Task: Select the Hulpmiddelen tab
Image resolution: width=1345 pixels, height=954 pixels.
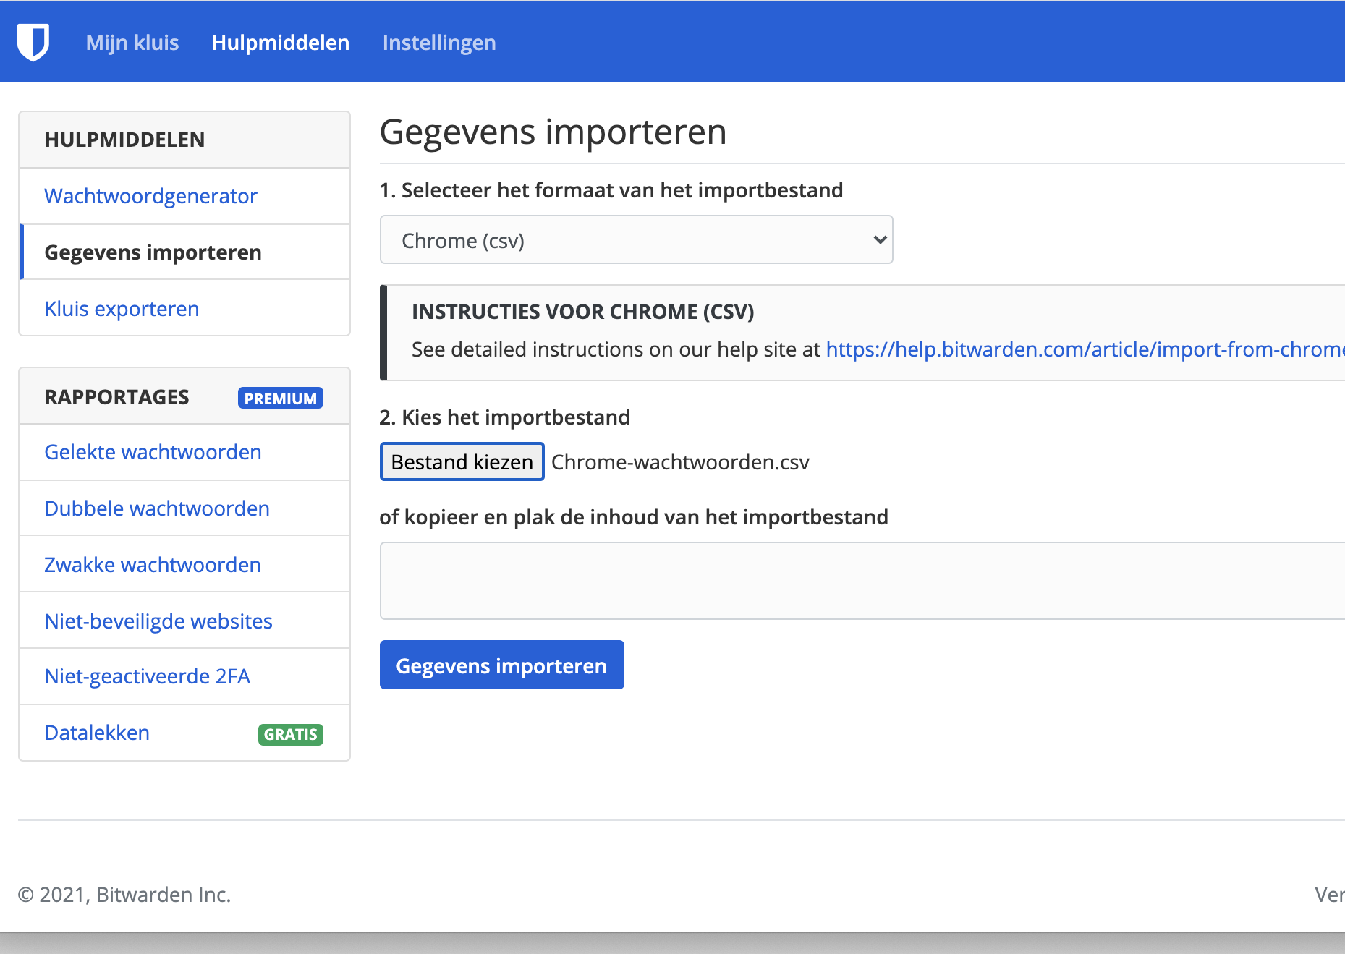Action: tap(281, 43)
